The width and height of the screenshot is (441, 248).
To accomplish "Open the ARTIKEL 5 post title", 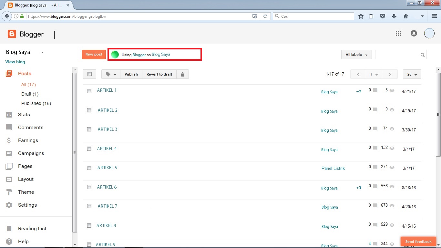I will [x=107, y=168].
